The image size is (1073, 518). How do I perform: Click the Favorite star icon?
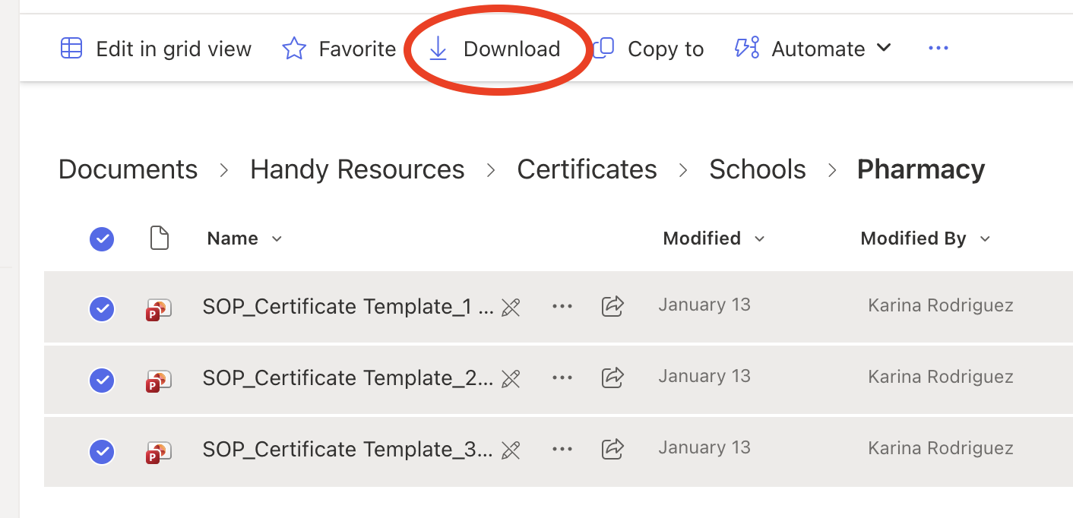tap(294, 49)
